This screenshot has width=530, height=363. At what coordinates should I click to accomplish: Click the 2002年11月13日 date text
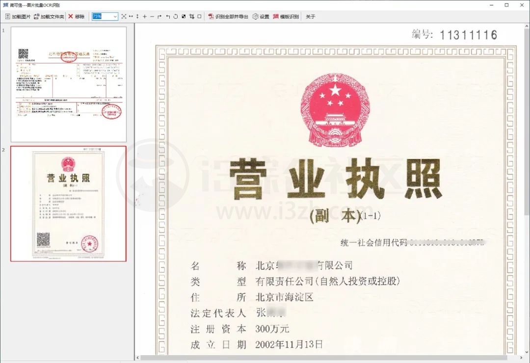click(289, 344)
